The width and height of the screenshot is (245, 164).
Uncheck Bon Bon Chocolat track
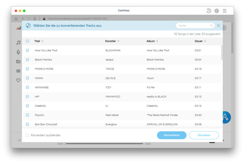[28, 124]
